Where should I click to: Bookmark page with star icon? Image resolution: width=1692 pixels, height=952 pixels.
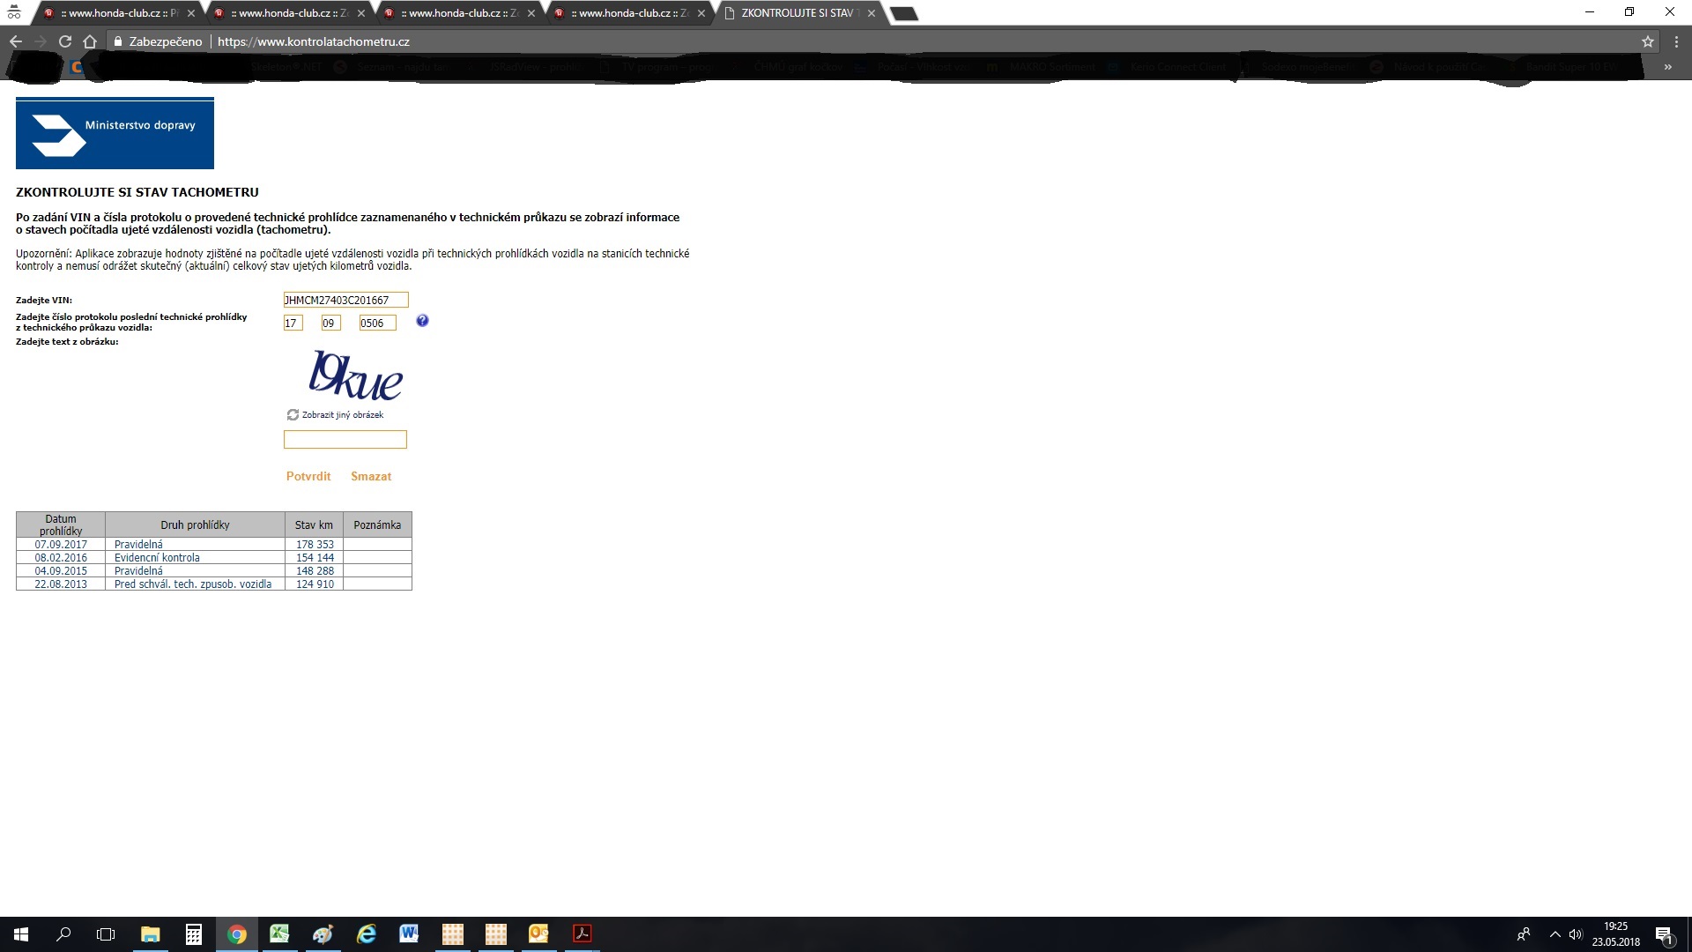(1647, 41)
